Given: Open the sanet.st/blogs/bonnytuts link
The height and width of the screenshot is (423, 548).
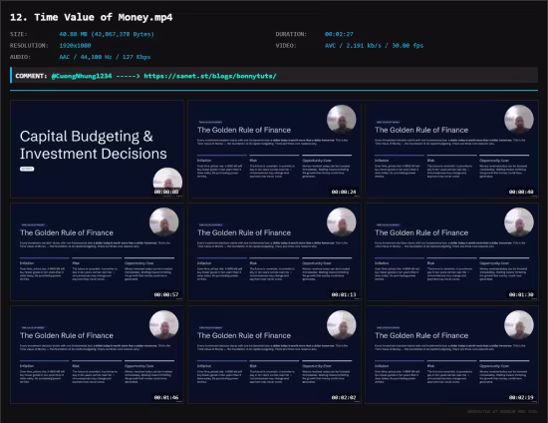Looking at the screenshot, I should pos(210,76).
